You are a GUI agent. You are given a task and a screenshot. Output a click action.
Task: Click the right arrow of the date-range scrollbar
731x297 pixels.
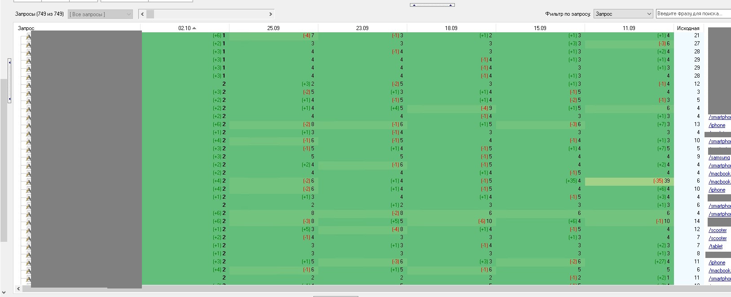click(270, 14)
